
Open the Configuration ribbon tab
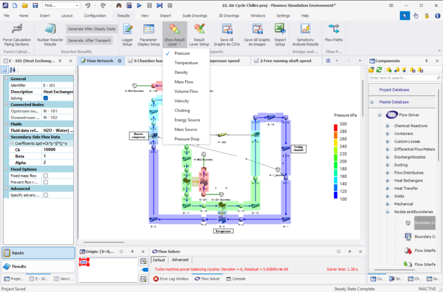(x=95, y=16)
